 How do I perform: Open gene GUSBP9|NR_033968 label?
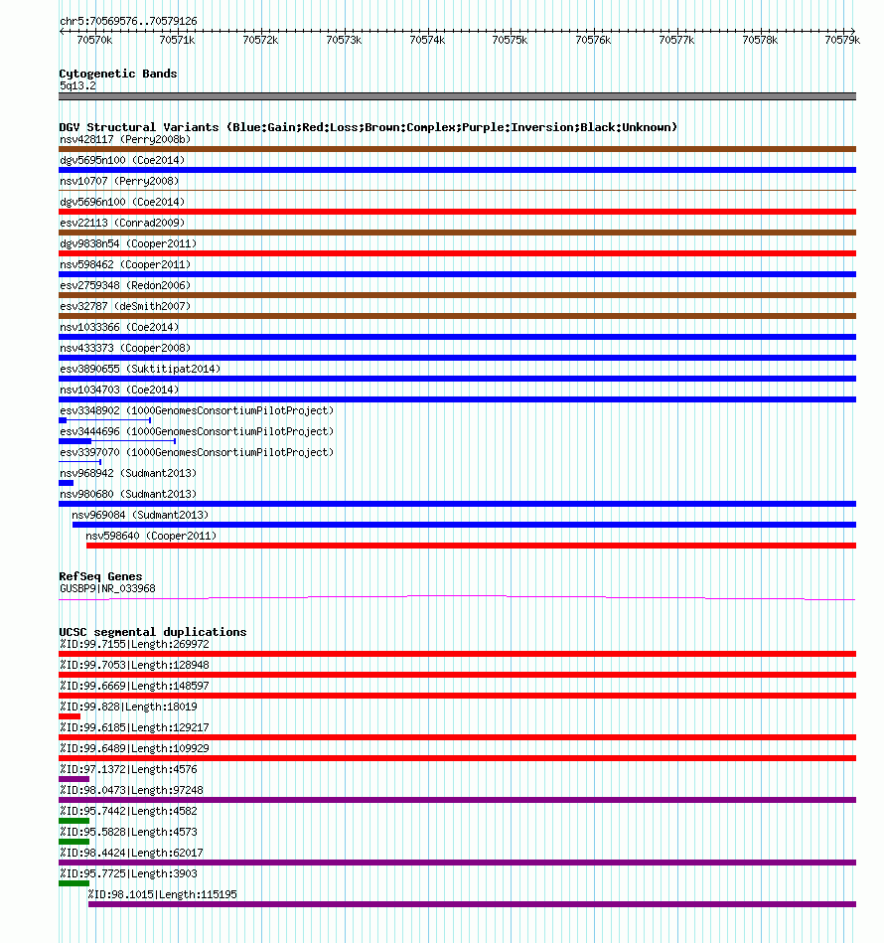click(x=107, y=588)
